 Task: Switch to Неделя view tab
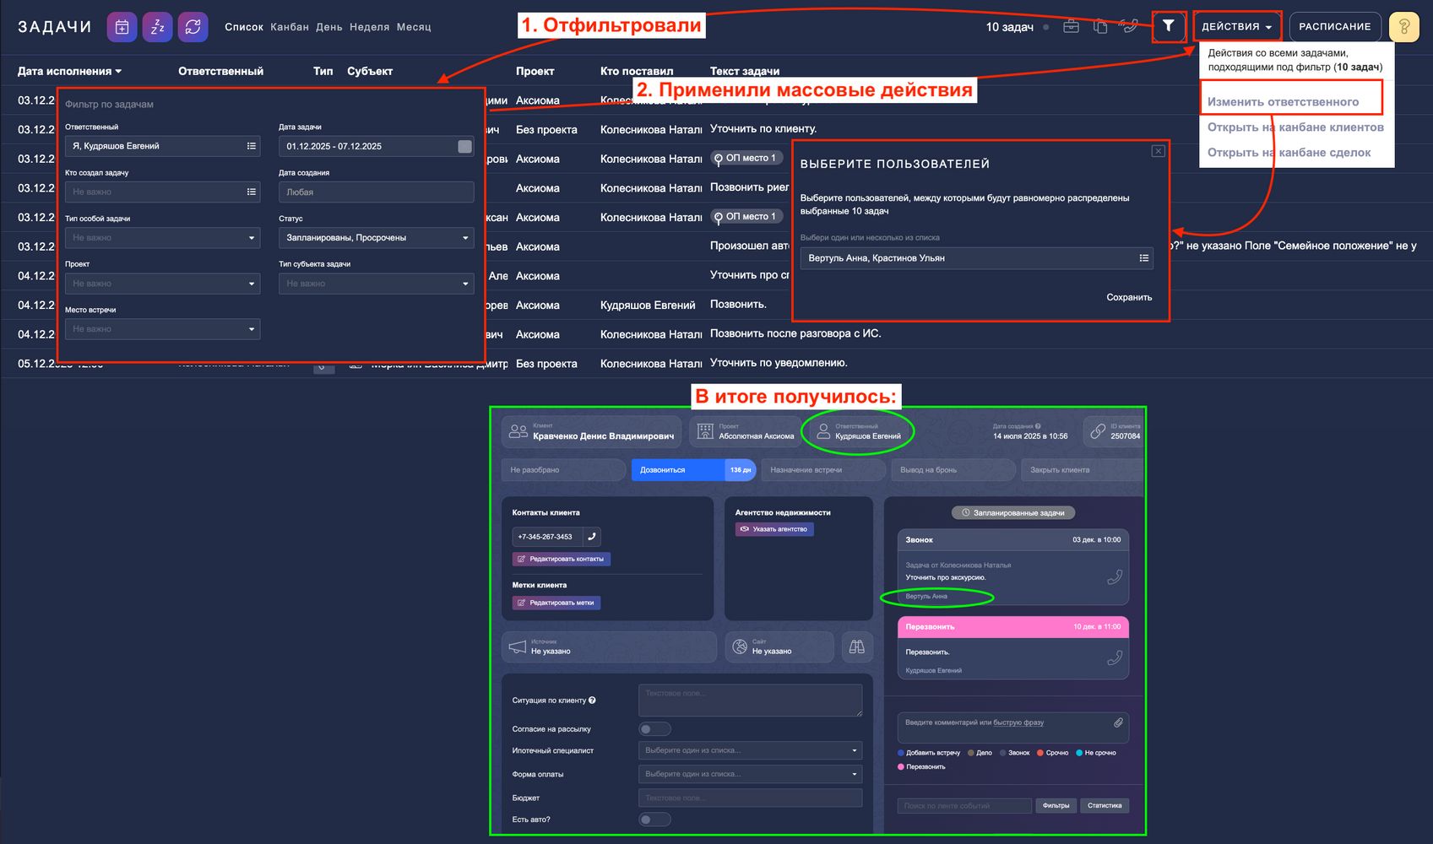tap(370, 27)
